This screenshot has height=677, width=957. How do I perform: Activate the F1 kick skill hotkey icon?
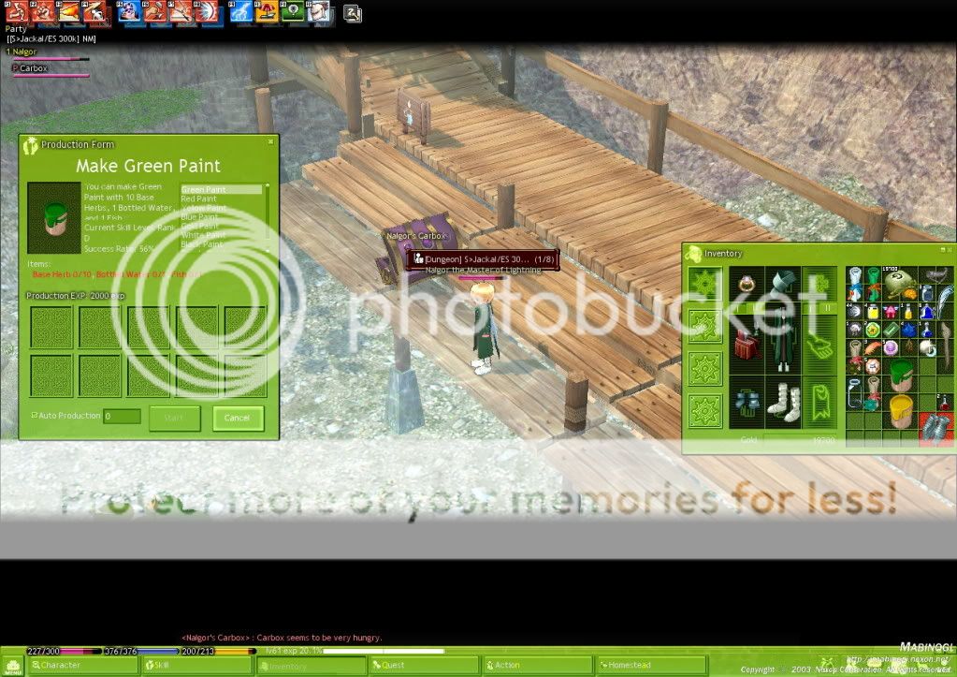(x=17, y=11)
